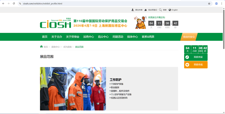Click the CIOSH logo
225x114 pixels.
pos(55,24)
